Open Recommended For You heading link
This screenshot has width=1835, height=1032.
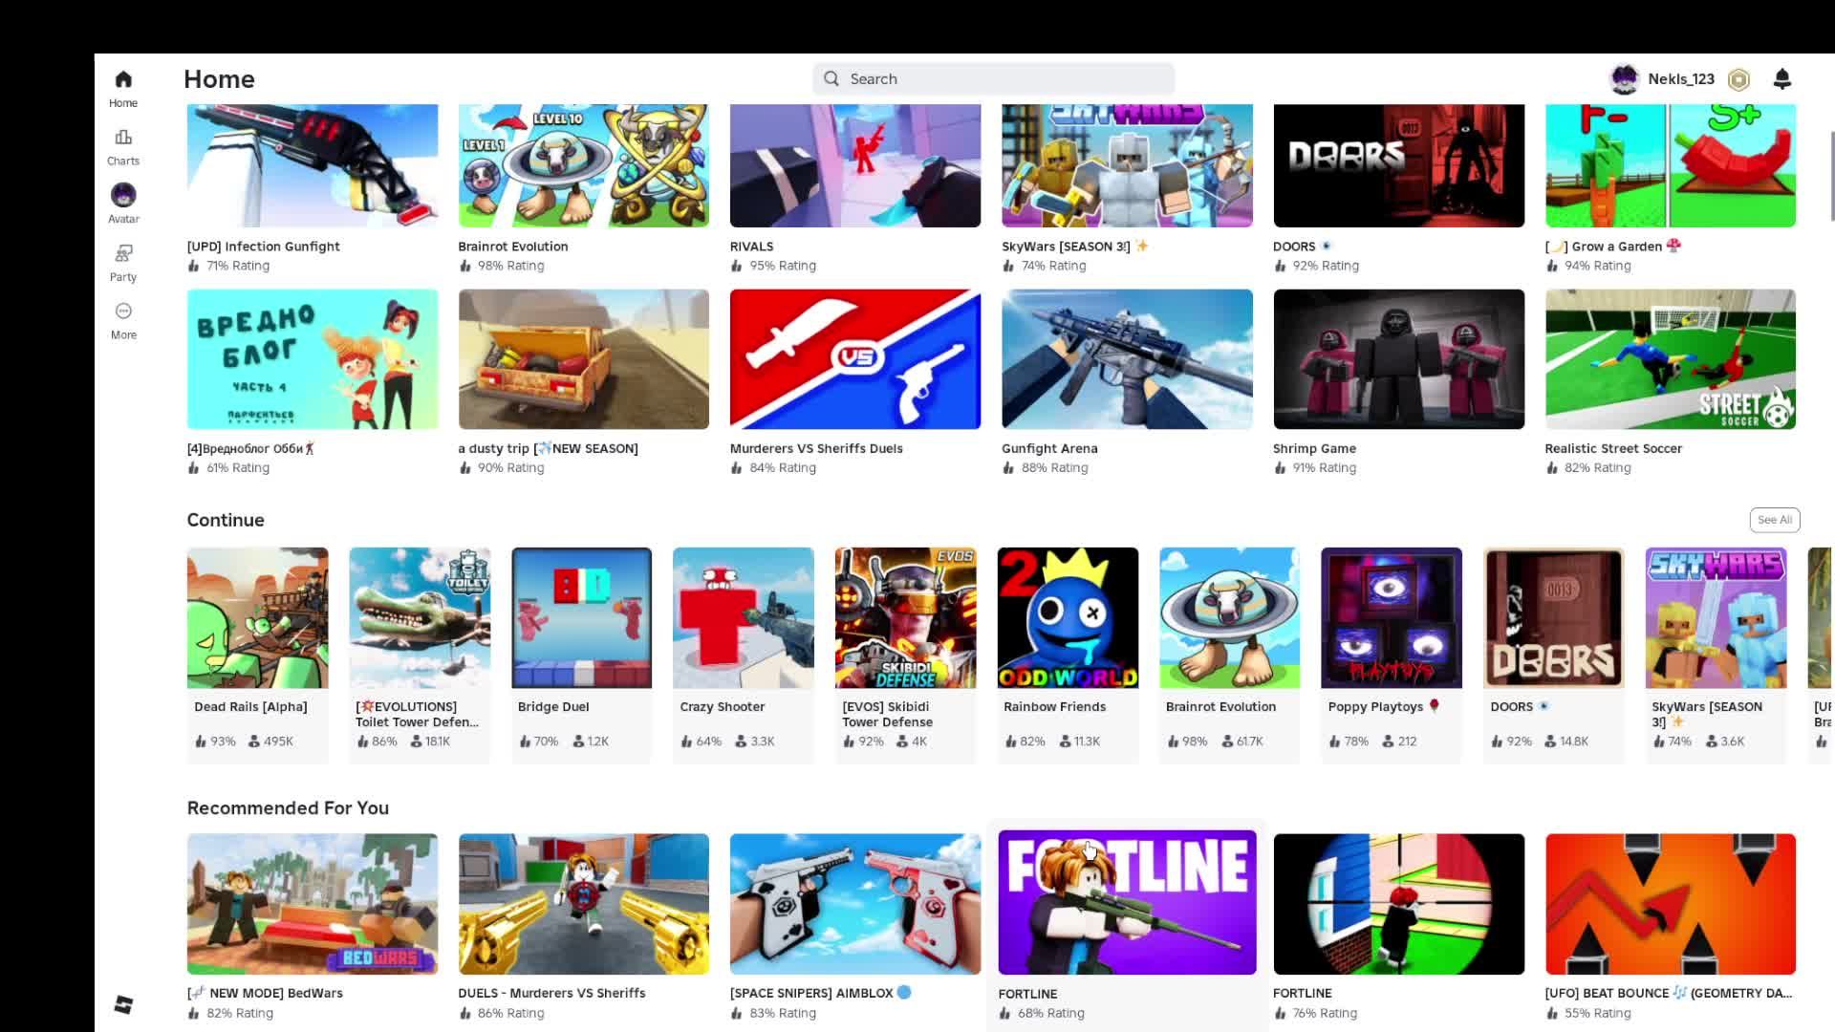pyautogui.click(x=288, y=807)
